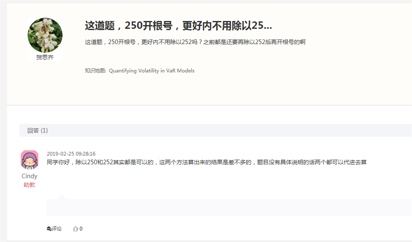Select the 回答 (1) section header

pos(37,130)
